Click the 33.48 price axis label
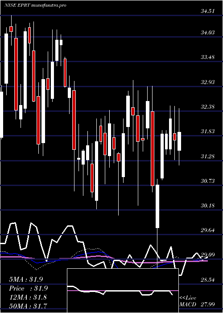Viewport: 223px width, 313px height. coord(207,57)
